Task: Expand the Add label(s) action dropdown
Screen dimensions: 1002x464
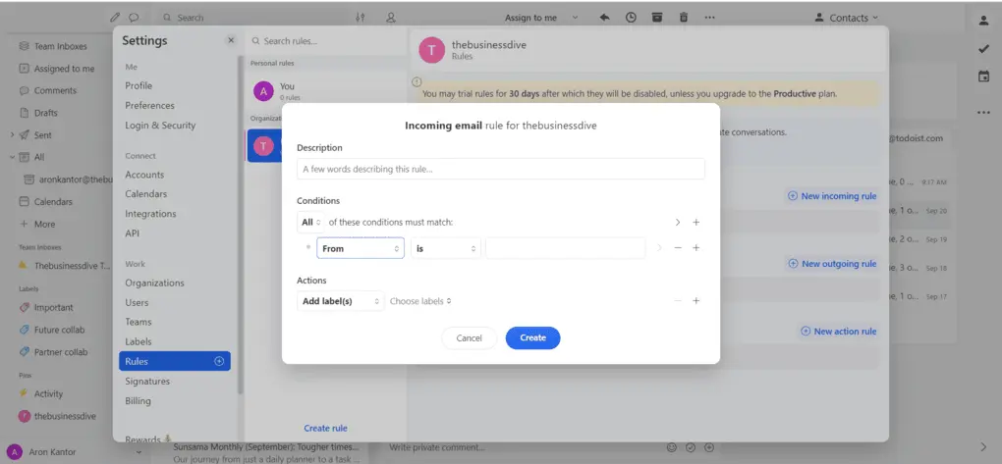Action: [x=340, y=301]
